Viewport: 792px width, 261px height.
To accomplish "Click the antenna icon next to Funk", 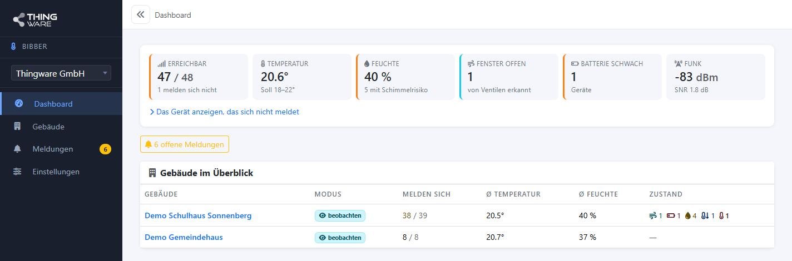I will 679,64.
